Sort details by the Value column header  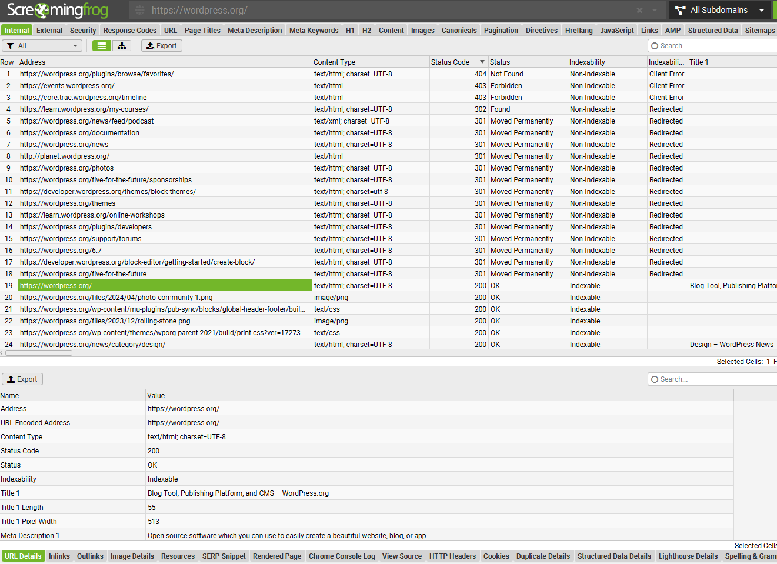coord(439,396)
